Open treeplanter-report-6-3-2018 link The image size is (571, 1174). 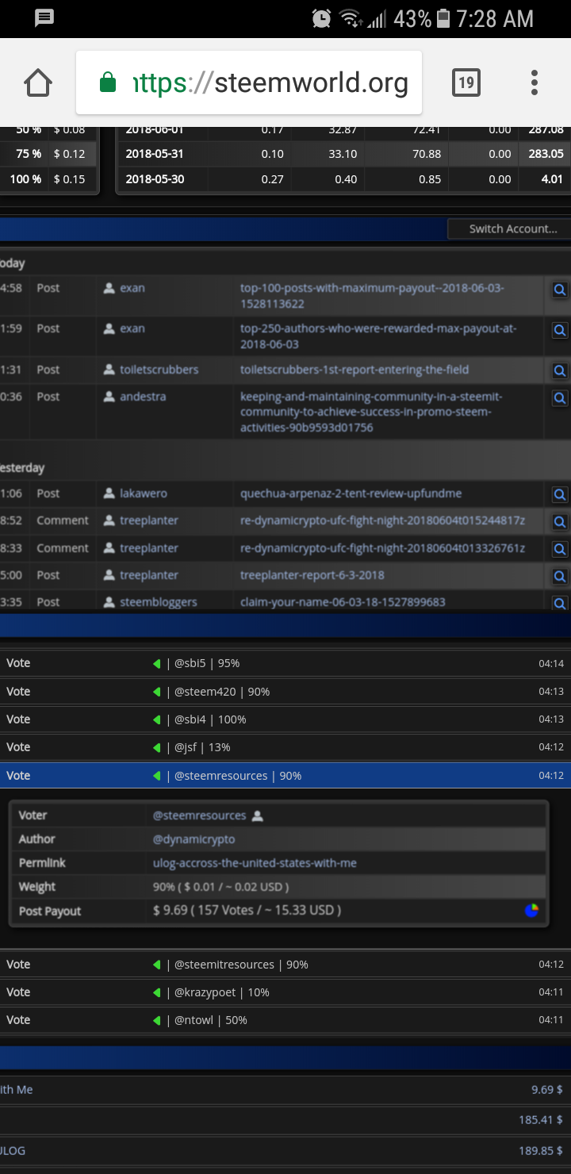[312, 575]
